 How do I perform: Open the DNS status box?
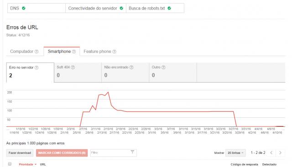pyautogui.click(x=36, y=8)
